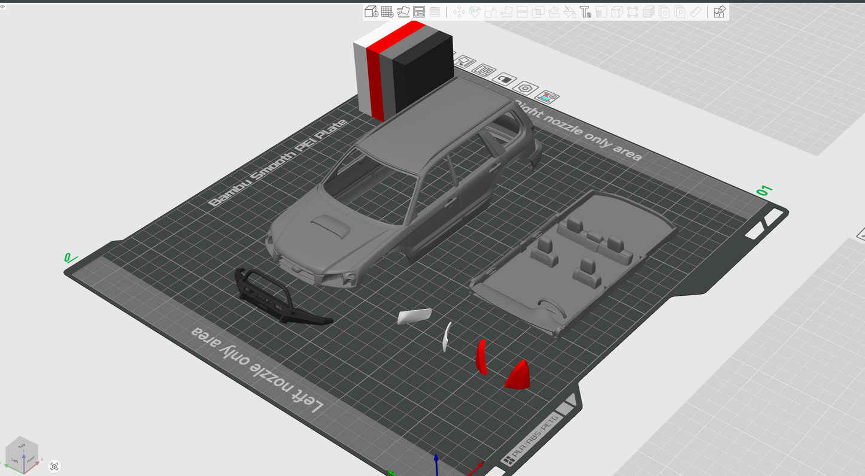This screenshot has height=476, width=865.
Task: Select the Move tool in toolbar
Action: pyautogui.click(x=459, y=12)
